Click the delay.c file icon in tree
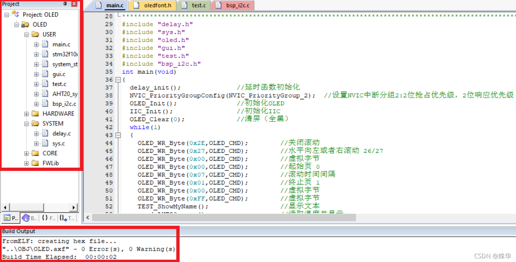The height and width of the screenshot is (262, 516). 45,133
